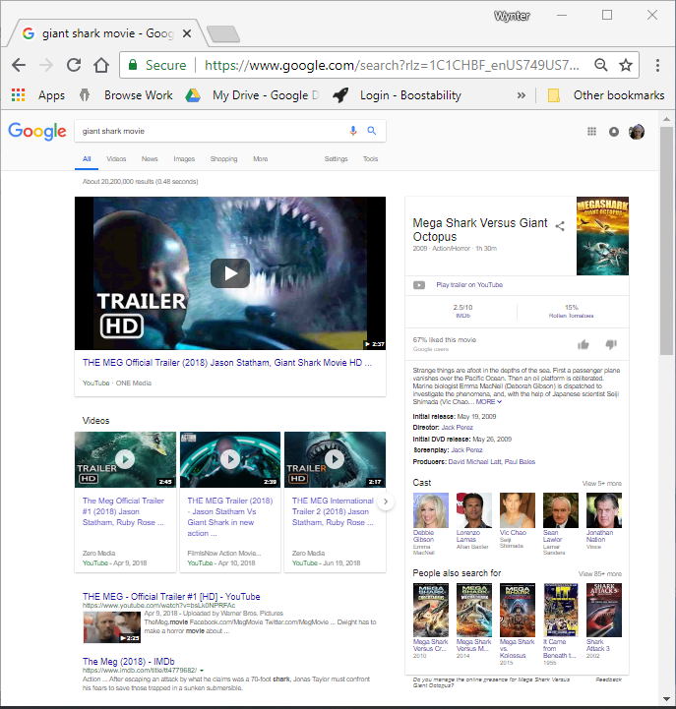676x709 pixels.
Task: Click the zoom magnifier icon in address bar
Action: (x=601, y=65)
